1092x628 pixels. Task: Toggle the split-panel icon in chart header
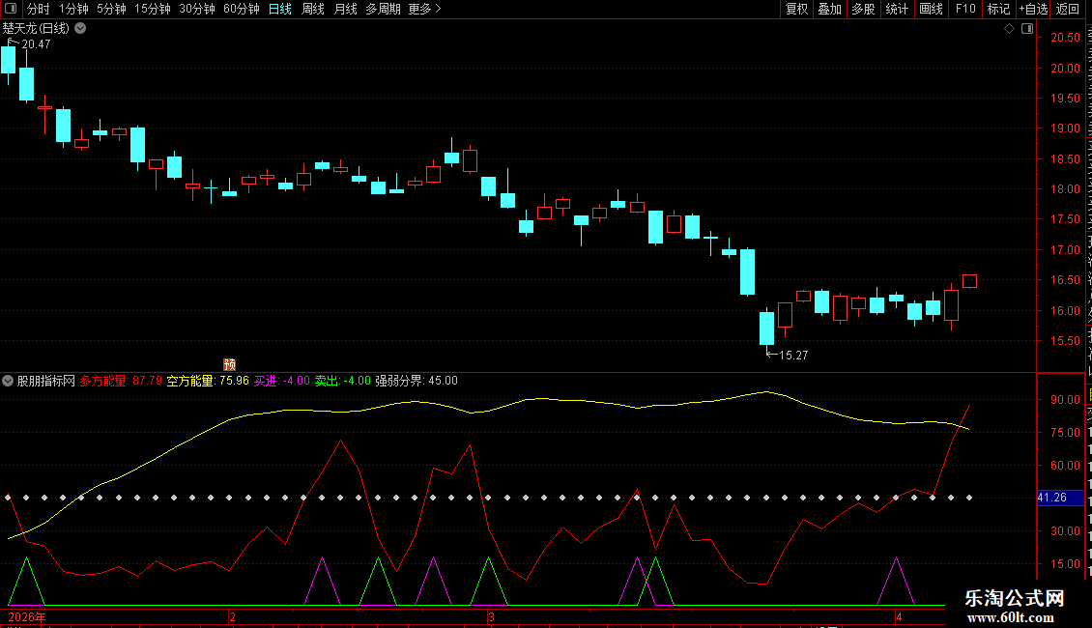[1027, 29]
